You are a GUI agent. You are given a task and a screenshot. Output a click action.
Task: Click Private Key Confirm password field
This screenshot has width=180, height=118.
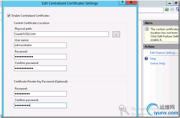[40, 105]
